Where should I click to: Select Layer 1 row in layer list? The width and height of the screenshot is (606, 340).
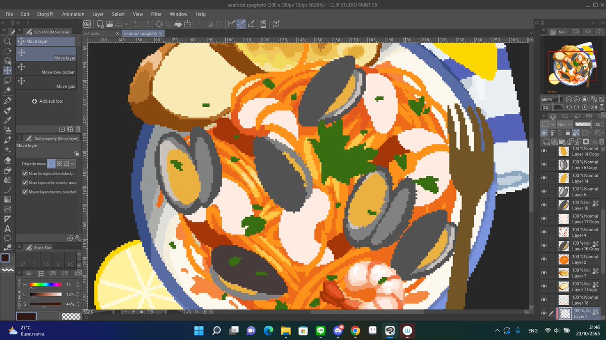click(x=580, y=314)
